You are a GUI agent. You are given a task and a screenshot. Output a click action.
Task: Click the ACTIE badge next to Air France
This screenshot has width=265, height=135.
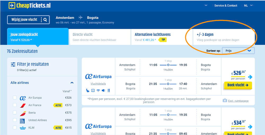click(x=58, y=105)
